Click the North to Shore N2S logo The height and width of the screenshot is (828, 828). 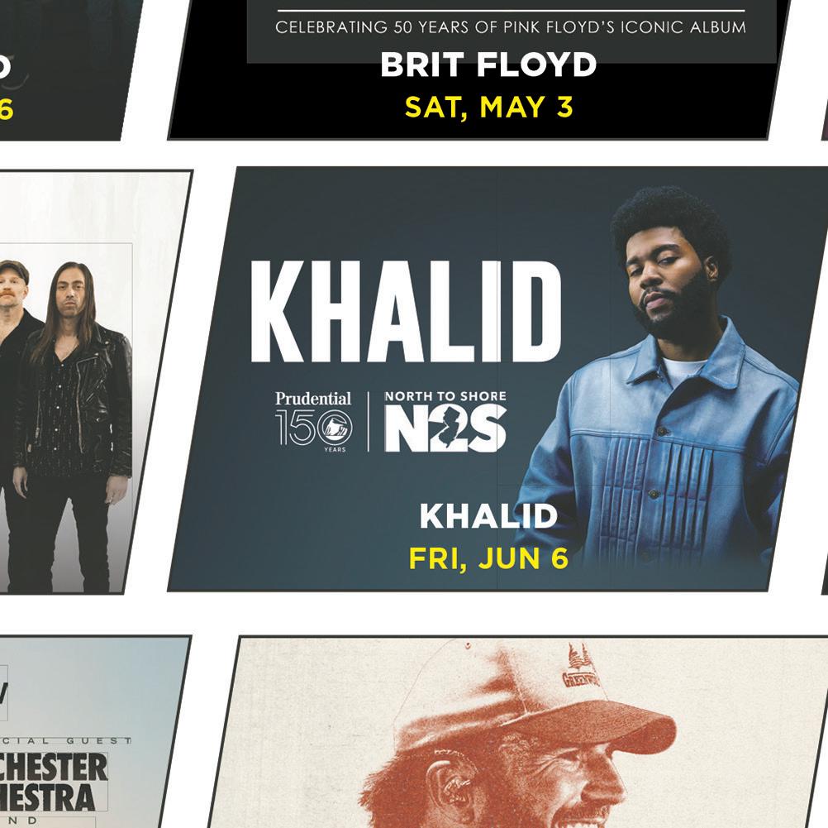point(445,421)
